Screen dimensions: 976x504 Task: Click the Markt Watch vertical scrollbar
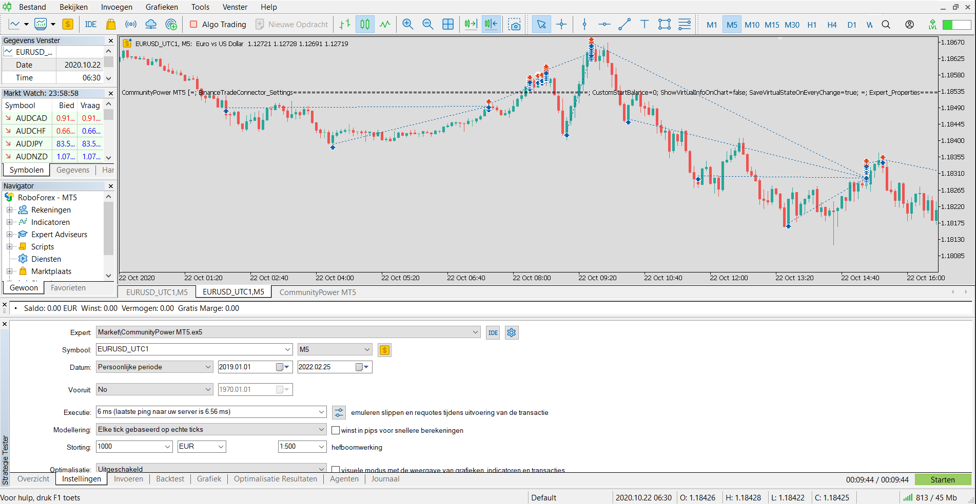point(108,131)
